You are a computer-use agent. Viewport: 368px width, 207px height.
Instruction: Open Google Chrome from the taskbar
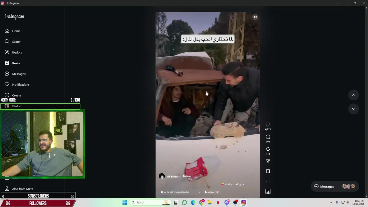coord(202,202)
